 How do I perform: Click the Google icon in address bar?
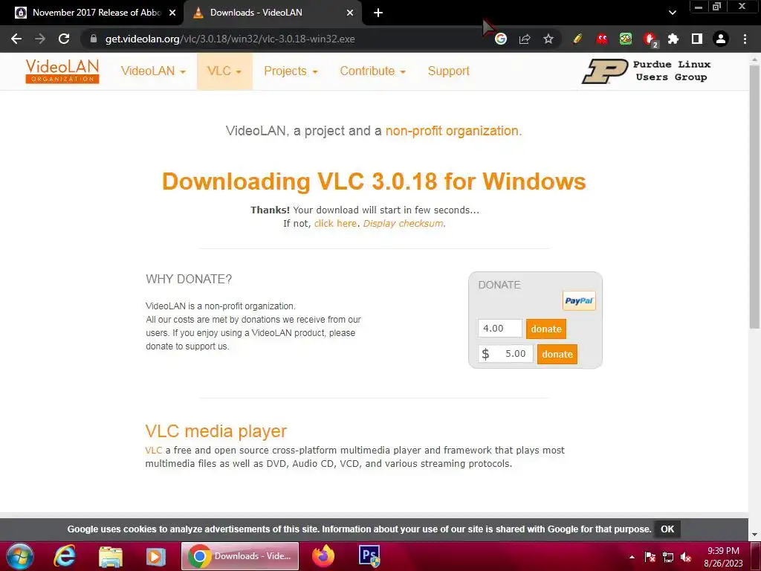[x=501, y=39]
